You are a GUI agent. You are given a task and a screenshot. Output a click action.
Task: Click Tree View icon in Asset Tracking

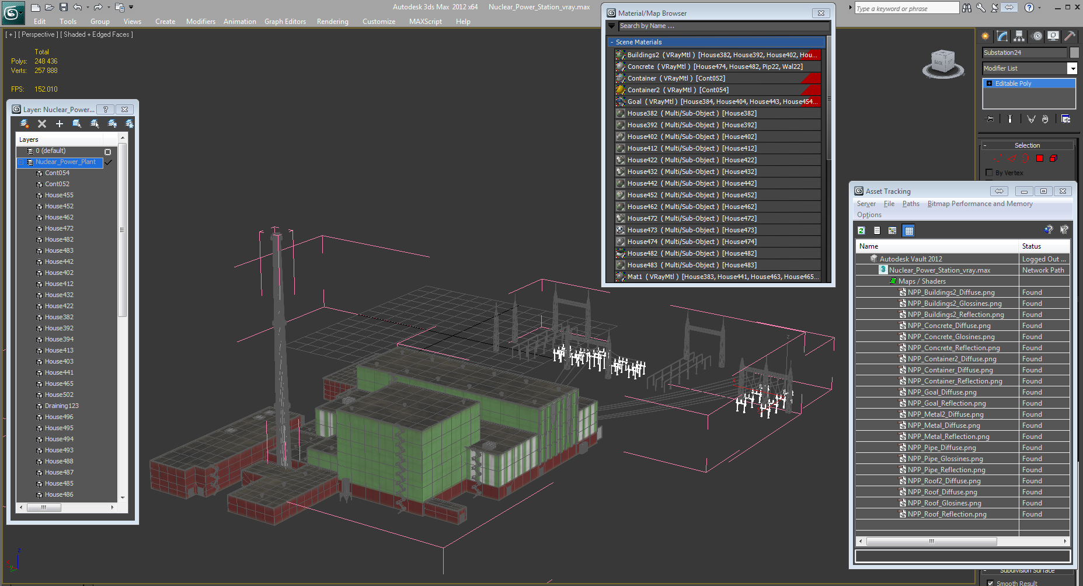coord(892,231)
